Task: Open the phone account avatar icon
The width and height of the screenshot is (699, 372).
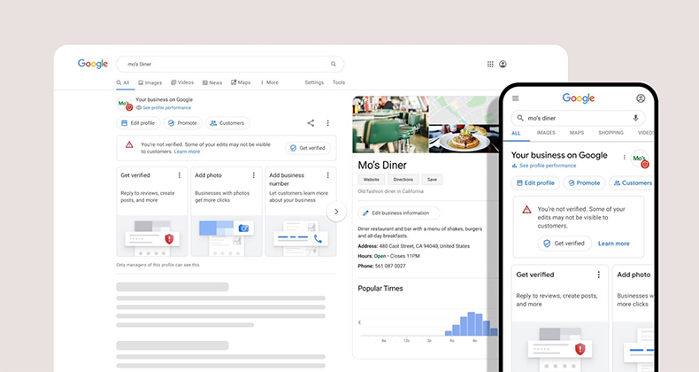Action: click(x=641, y=98)
